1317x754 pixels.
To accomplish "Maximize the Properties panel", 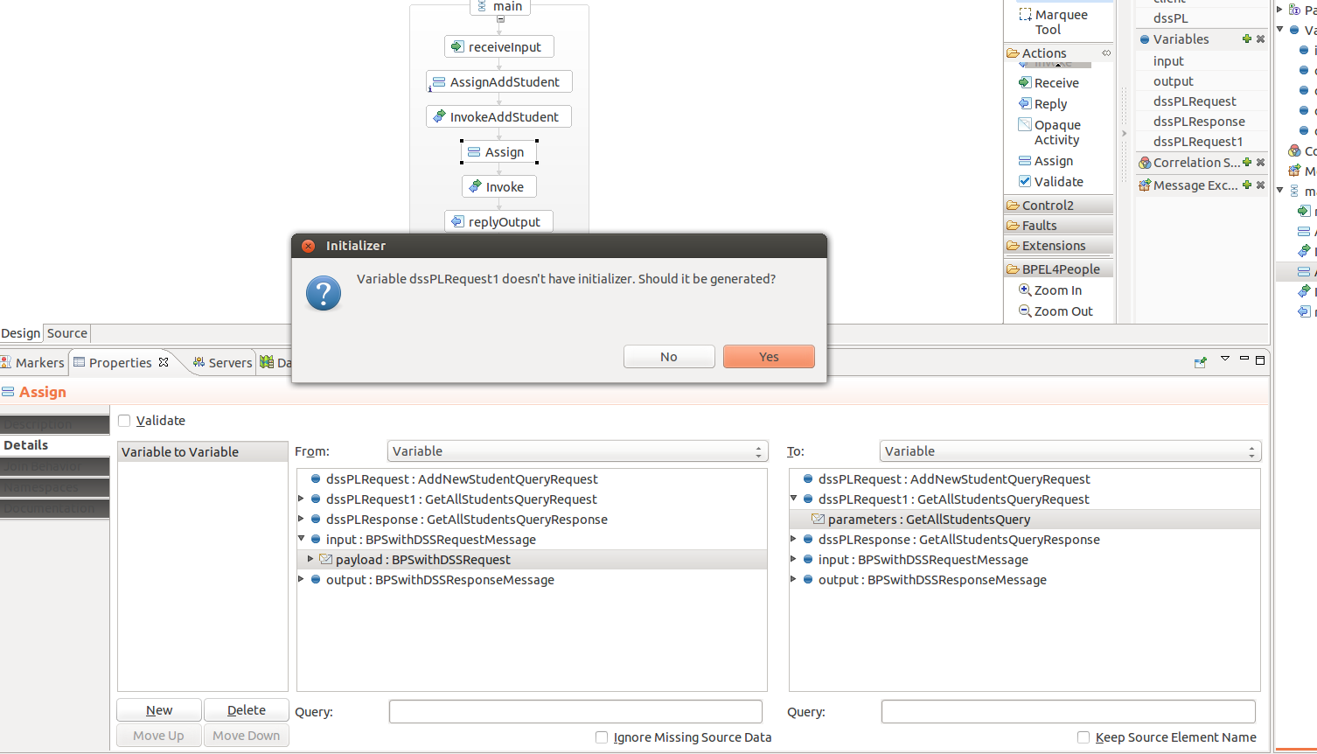I will pos(1260,360).
